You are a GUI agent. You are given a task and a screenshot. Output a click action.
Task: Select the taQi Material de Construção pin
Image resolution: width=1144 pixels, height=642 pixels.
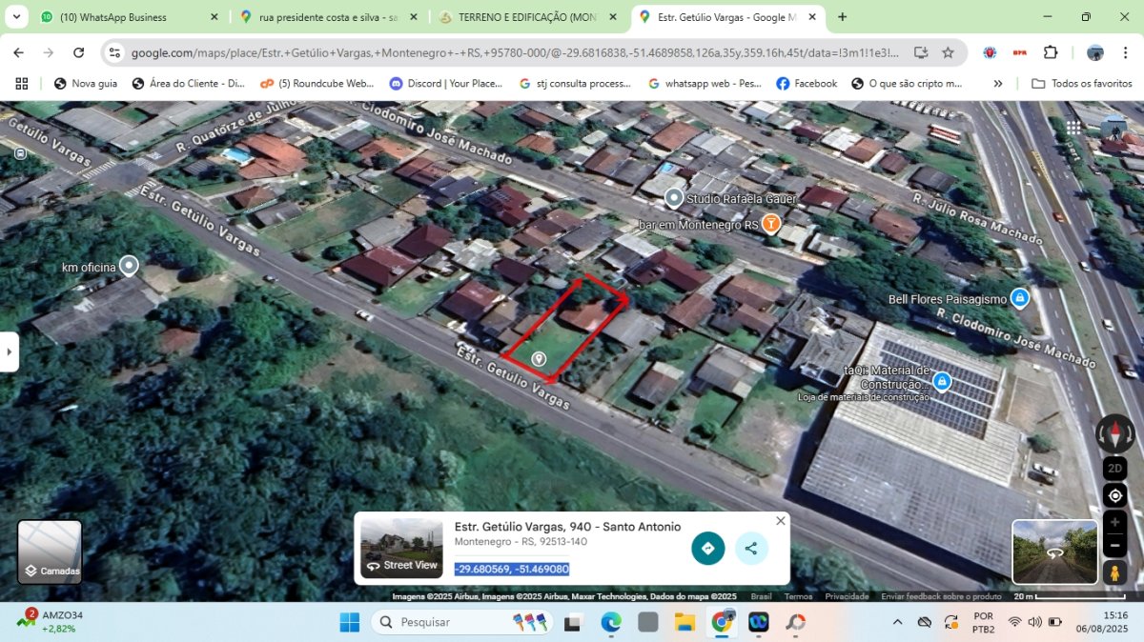[942, 381]
